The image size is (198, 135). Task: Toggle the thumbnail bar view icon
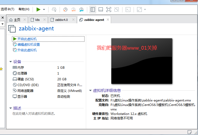(x=101, y=10)
